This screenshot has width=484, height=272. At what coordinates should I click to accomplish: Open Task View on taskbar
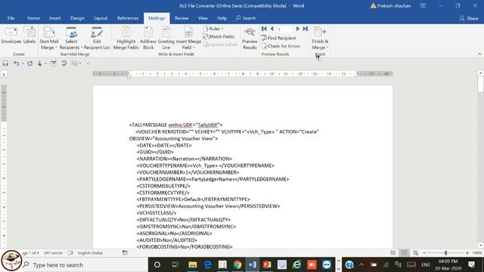coord(175,265)
